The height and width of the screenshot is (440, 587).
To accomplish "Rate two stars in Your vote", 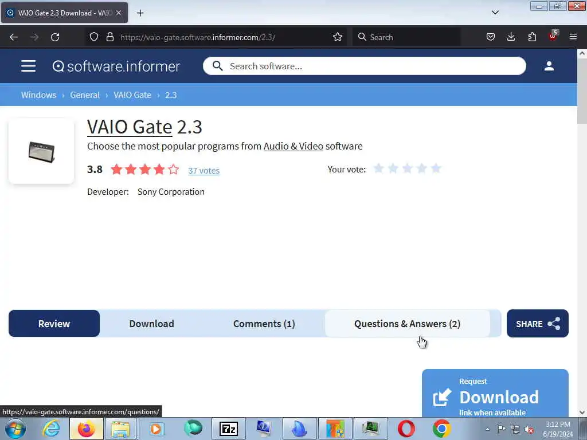I will 393,168.
